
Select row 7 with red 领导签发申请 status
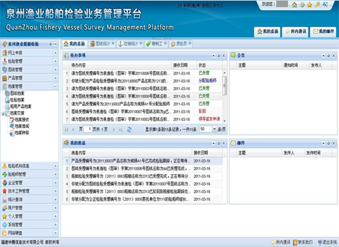pos(143,119)
